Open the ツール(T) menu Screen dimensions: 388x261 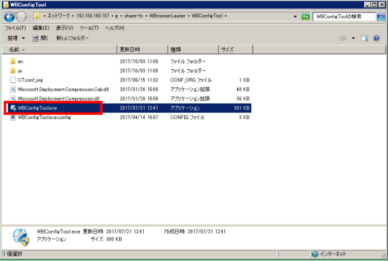pyautogui.click(x=89, y=28)
